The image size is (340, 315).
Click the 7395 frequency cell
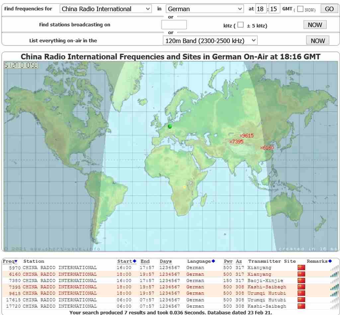click(15, 287)
